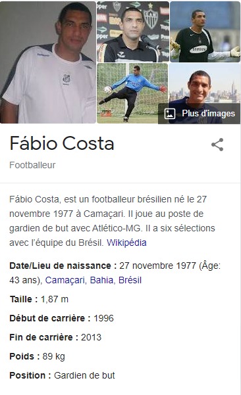Click the Fin de carrière year 2013

tap(91, 337)
